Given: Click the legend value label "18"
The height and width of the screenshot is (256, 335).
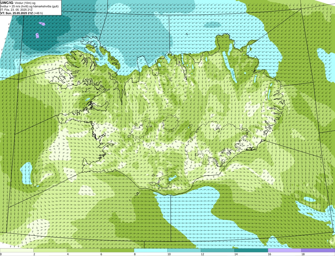Looking at the screenshot, I should pyautogui.click(x=303, y=254).
